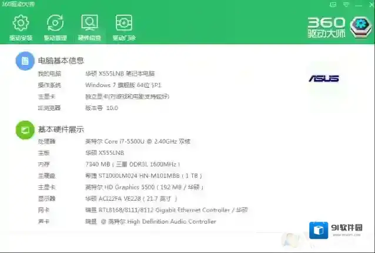Click the HD Graphics 5500 graphics card entry
375x253 pixels.
[144, 187]
